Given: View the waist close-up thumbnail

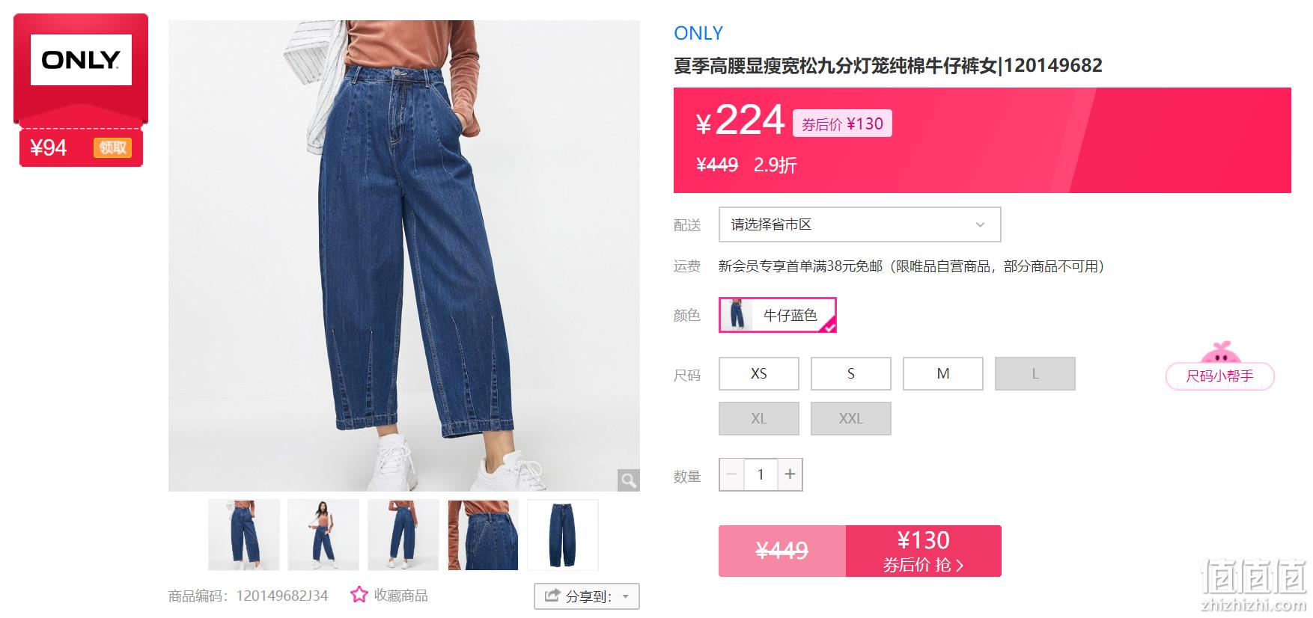Looking at the screenshot, I should tap(483, 535).
